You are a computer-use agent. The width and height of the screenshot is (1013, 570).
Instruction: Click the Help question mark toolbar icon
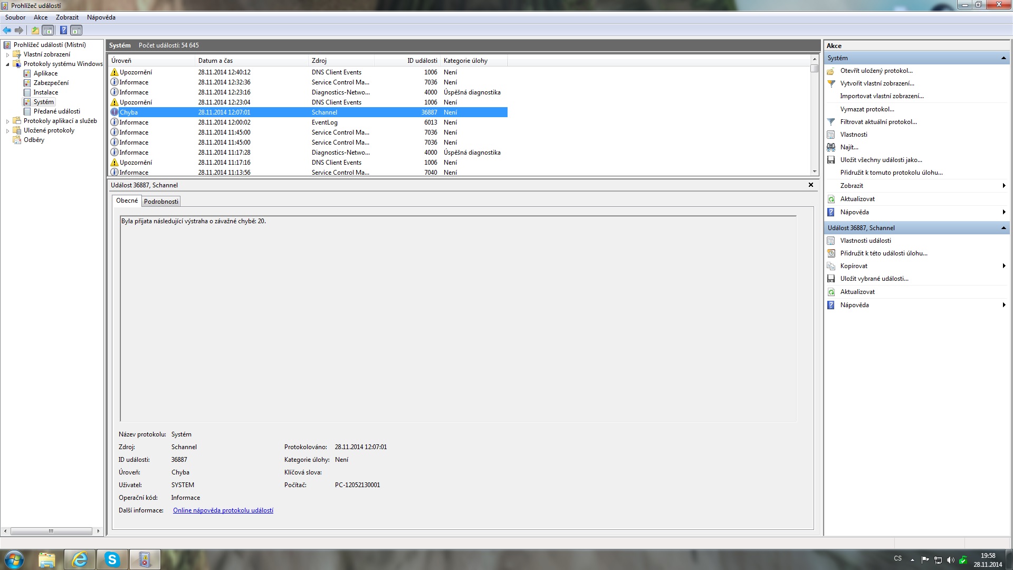click(x=63, y=30)
